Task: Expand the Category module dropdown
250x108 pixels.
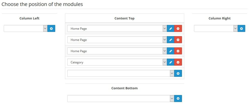Action: point(117,62)
